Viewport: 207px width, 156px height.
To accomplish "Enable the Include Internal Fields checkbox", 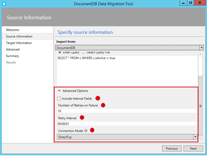I will [x=59, y=99].
